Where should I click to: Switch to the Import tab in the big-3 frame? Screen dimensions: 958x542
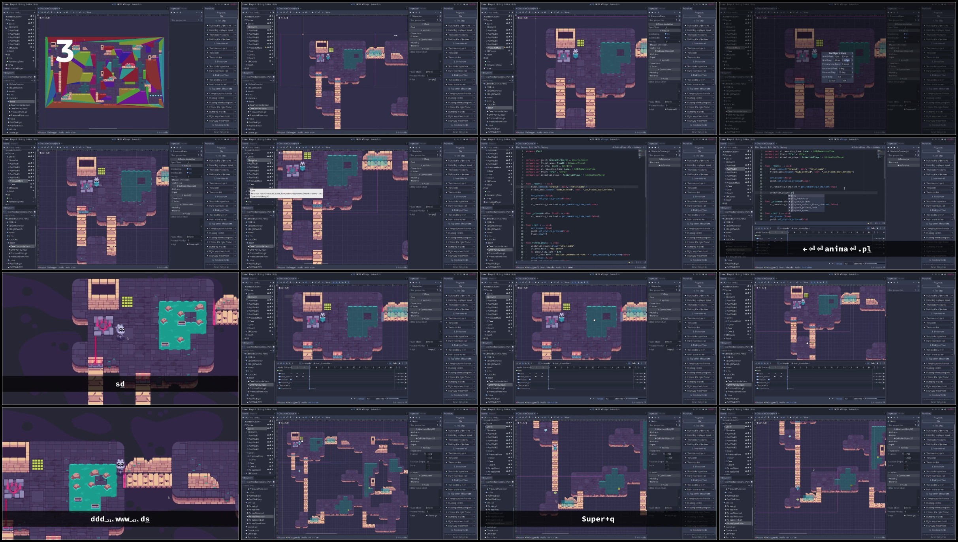pos(14,8)
